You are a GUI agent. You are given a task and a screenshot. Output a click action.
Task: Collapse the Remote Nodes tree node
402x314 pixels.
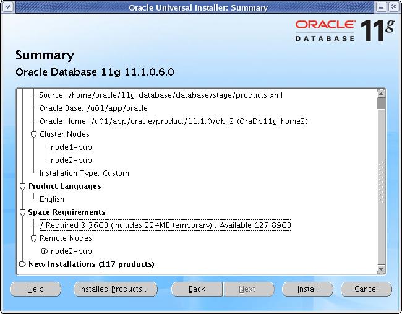[33, 238]
